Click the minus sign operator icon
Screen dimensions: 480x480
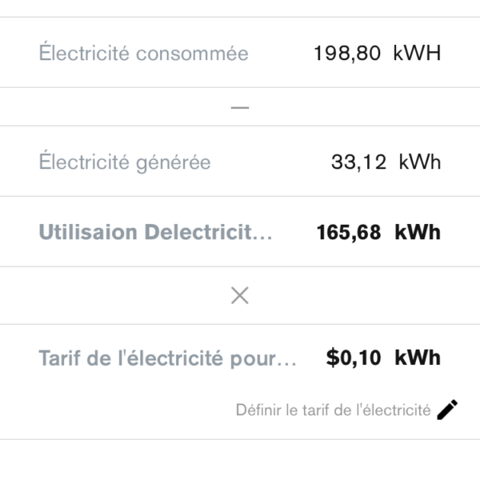[240, 106]
